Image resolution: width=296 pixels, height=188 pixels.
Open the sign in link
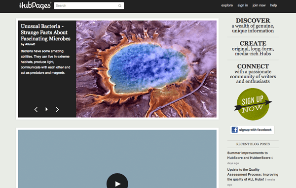[x=243, y=5]
